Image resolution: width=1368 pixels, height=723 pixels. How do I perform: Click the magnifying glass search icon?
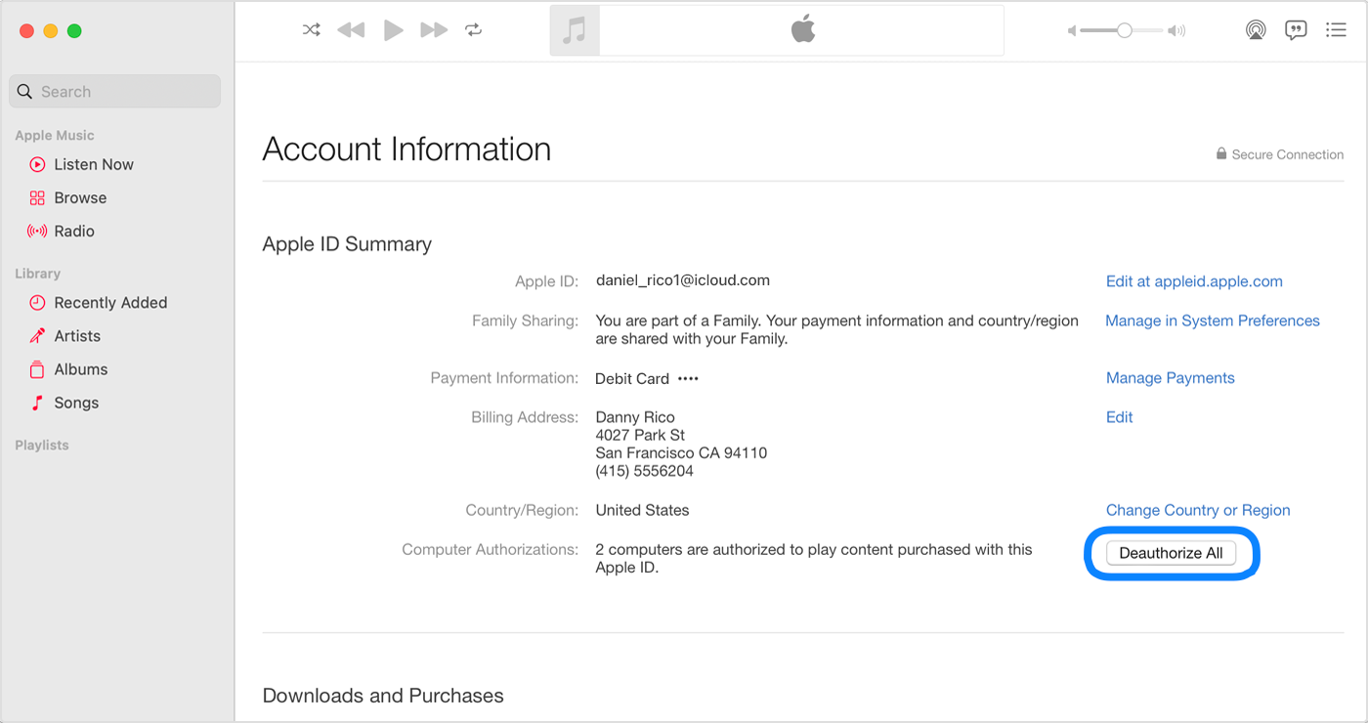tap(25, 92)
